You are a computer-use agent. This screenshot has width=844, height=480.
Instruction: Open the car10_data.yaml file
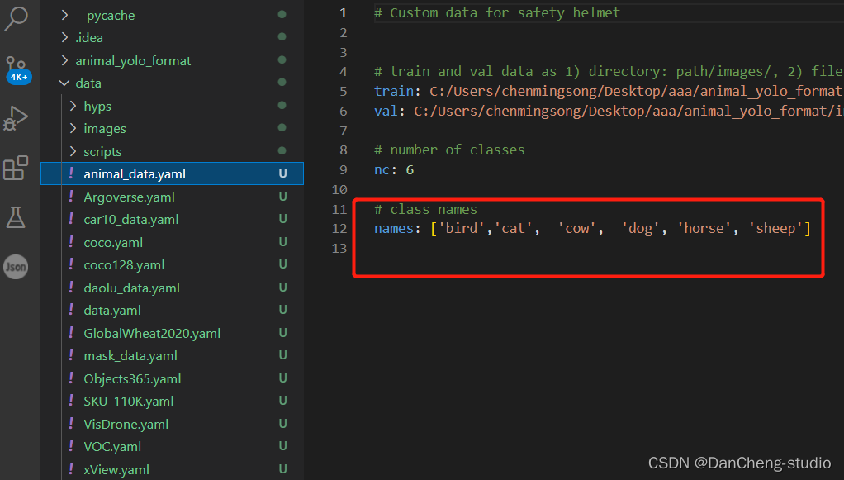(130, 219)
